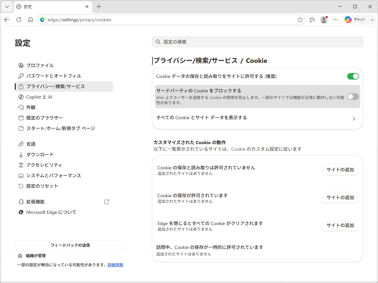Focus the edge://settings address bar
This screenshot has height=283, width=378.
(171, 20)
